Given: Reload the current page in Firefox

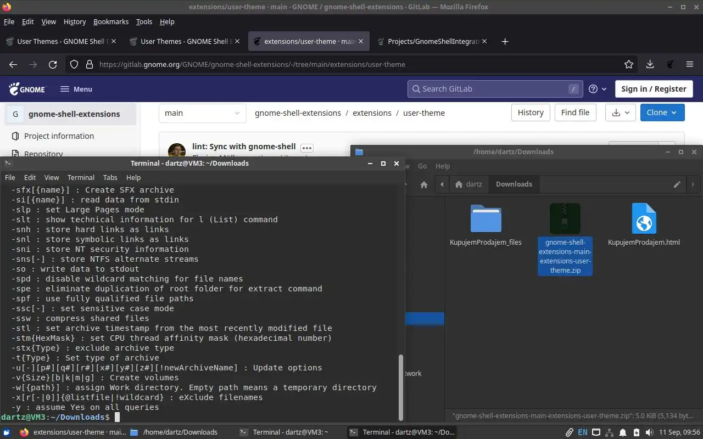Looking at the screenshot, I should [53, 64].
